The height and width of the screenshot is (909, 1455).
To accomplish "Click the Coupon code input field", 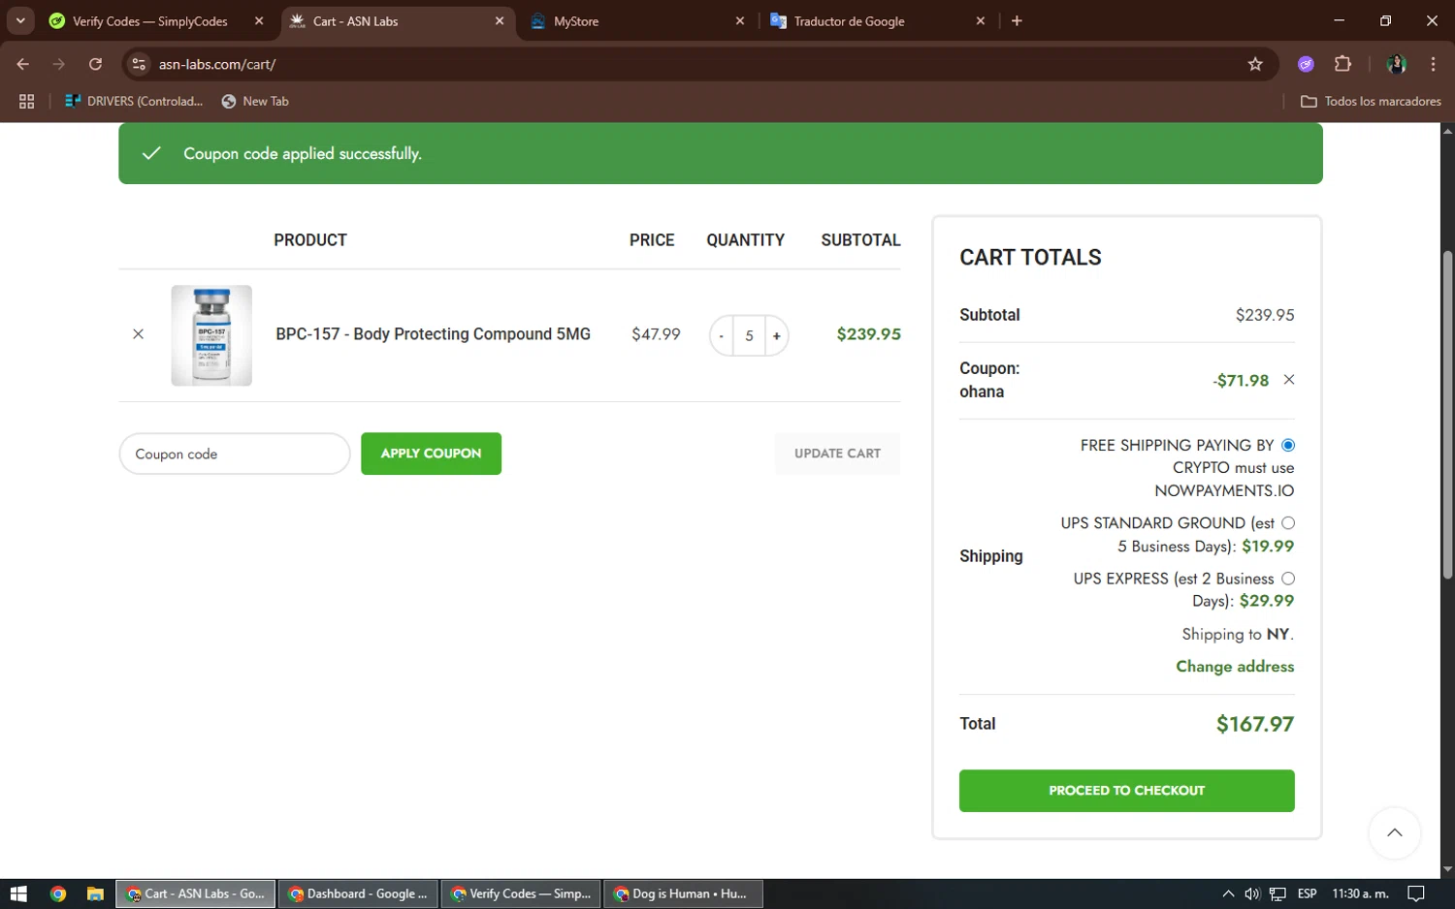I will click(x=234, y=454).
